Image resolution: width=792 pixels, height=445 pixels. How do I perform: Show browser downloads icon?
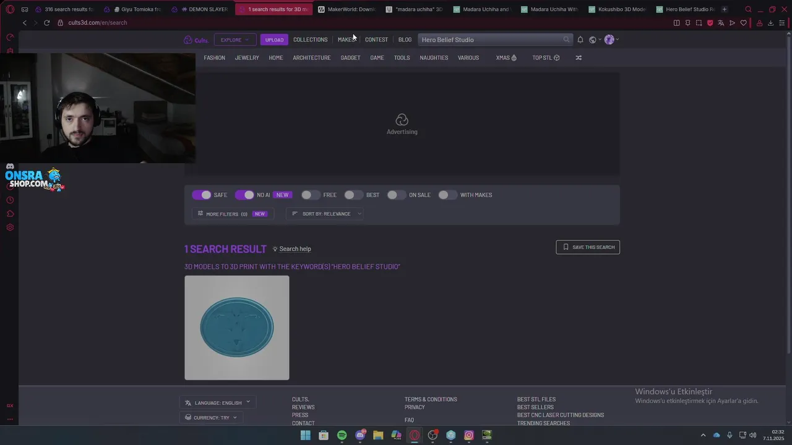point(770,23)
